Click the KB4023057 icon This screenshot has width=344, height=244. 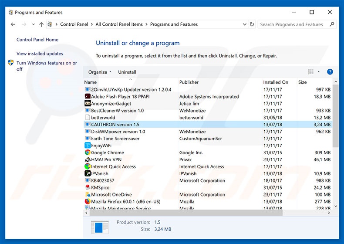(x=88, y=180)
